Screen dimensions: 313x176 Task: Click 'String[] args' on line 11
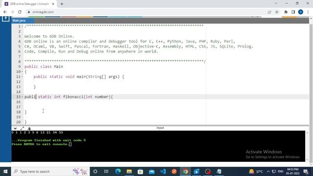click(x=103, y=77)
